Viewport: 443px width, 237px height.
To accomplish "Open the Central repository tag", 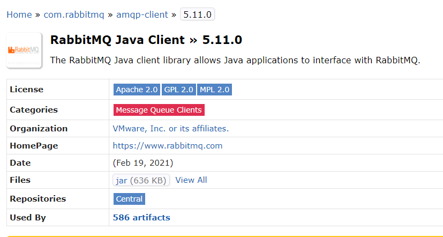I will 129,199.
